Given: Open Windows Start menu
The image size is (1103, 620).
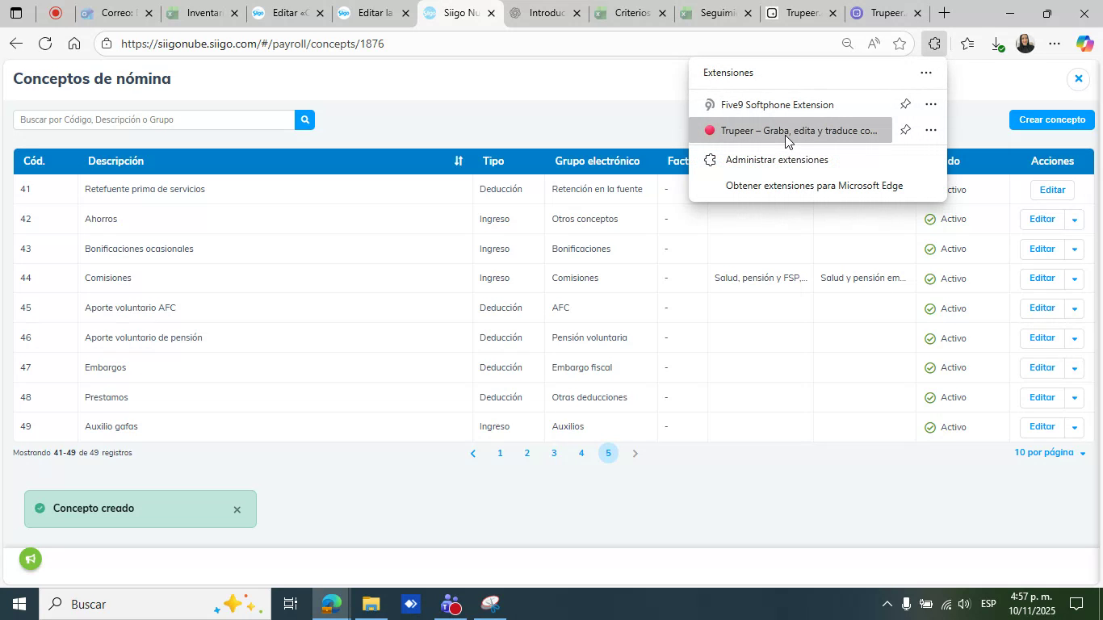Looking at the screenshot, I should [x=19, y=604].
